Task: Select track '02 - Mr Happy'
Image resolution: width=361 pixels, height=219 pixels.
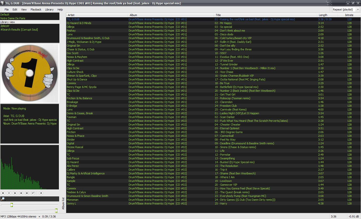Action: 223,23
